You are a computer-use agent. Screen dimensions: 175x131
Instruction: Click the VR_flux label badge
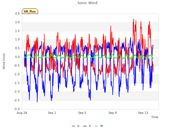(30, 11)
